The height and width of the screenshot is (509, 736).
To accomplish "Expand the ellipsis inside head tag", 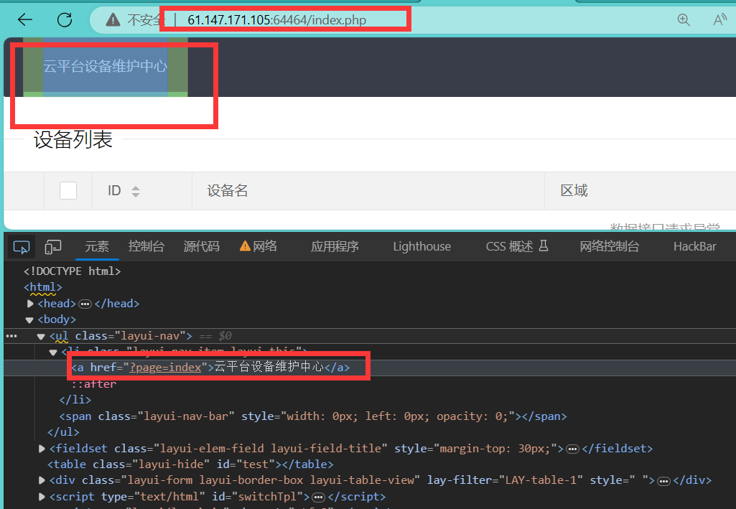I will click(85, 304).
